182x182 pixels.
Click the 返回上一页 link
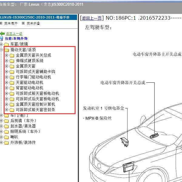click(x=92, y=18)
